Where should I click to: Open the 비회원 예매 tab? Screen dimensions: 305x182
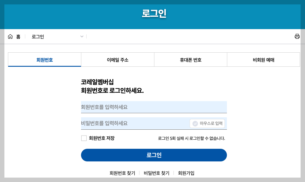263,60
